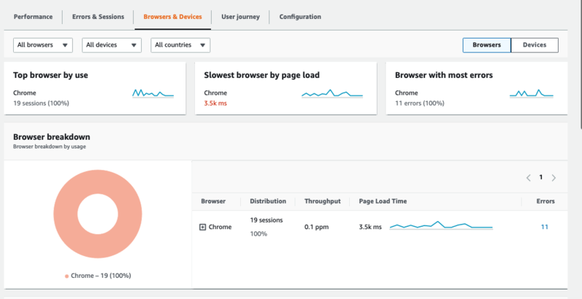Click the 'Slowest browser by page load' heading
The width and height of the screenshot is (582, 299).
pyautogui.click(x=262, y=76)
